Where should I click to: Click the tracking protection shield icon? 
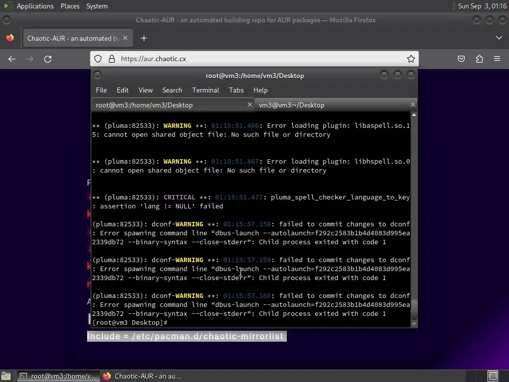click(x=98, y=59)
